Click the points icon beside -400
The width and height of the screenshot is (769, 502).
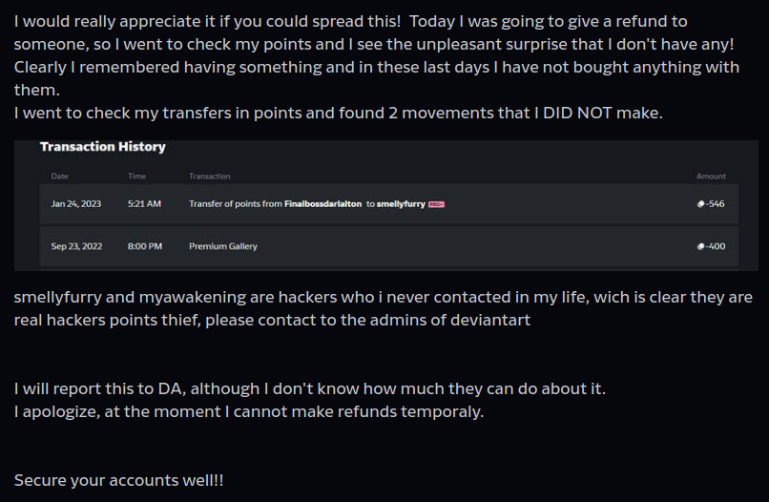(701, 246)
